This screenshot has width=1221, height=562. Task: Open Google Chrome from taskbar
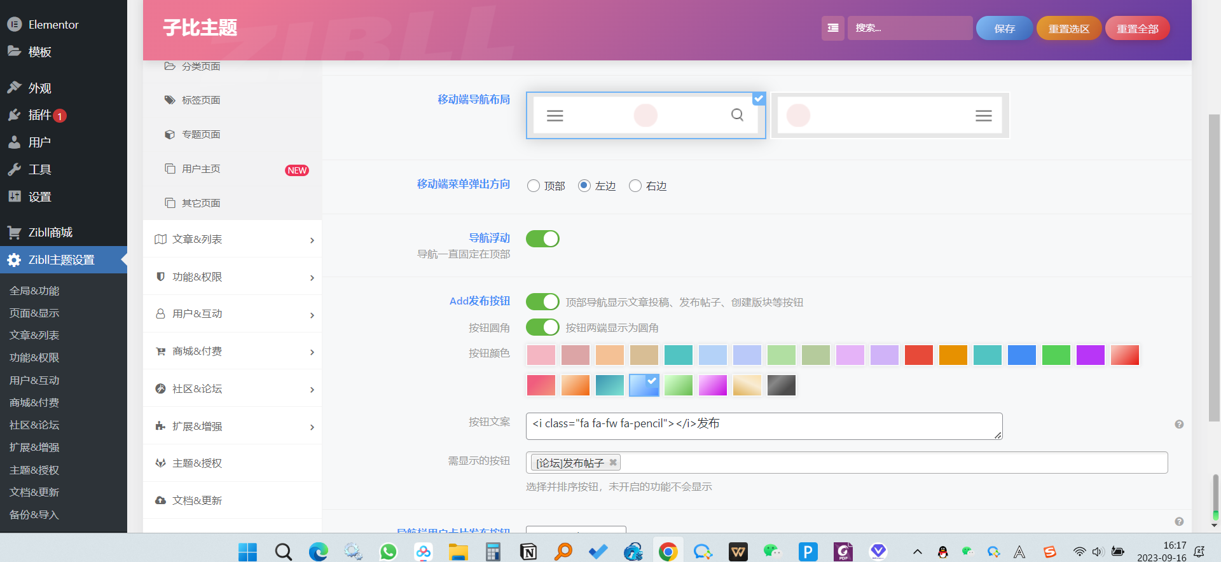[x=668, y=551]
